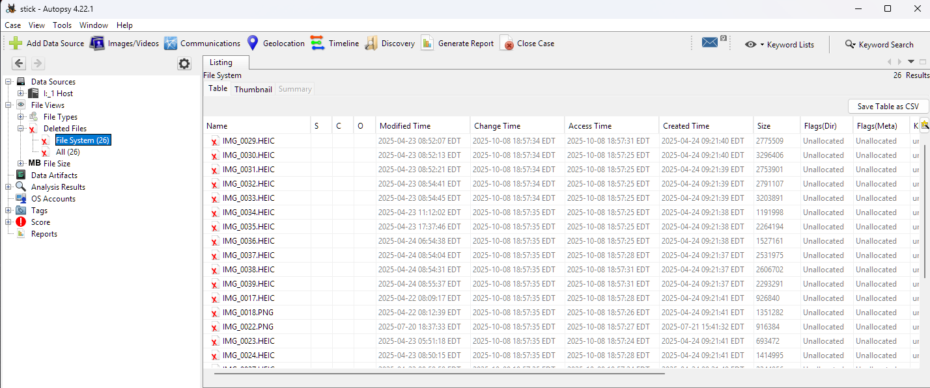930x388 pixels.
Task: Select the IMG_0034.HEIC row
Action: (x=560, y=213)
